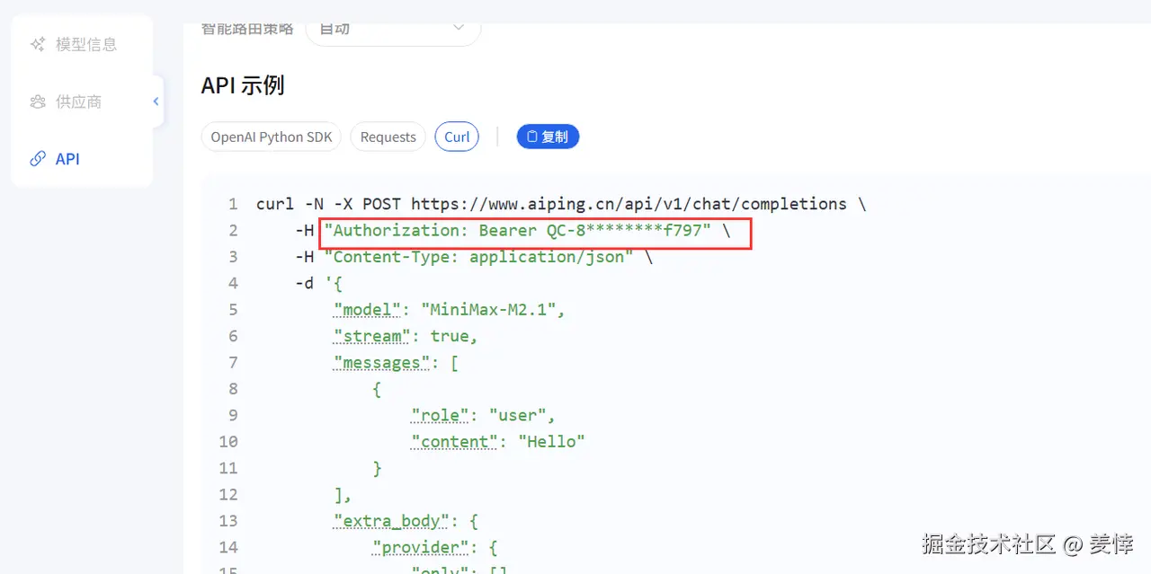Select the Curl tab
Image resolution: width=1151 pixels, height=574 pixels.
pyautogui.click(x=457, y=137)
